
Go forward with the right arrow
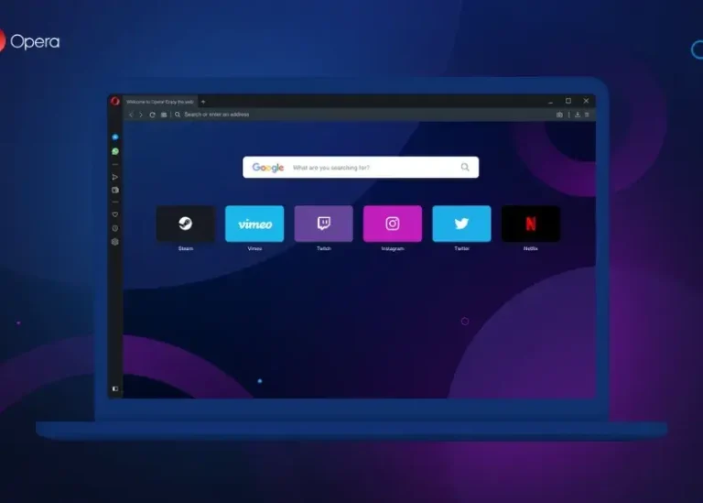click(x=141, y=115)
